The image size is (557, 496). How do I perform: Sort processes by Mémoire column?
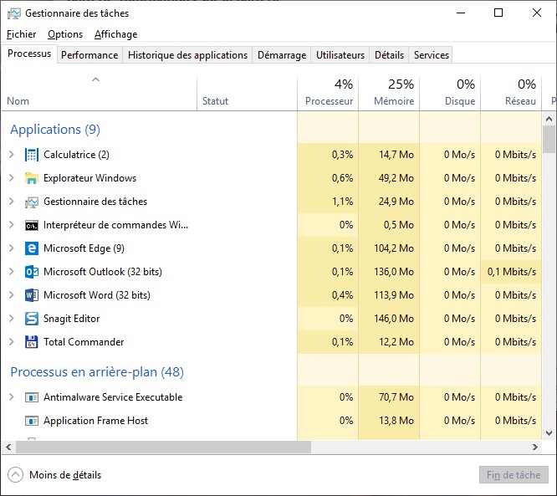pyautogui.click(x=389, y=92)
